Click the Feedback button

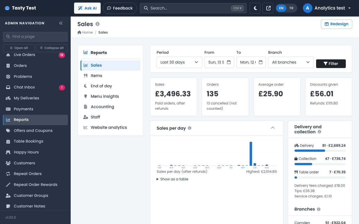120,8
